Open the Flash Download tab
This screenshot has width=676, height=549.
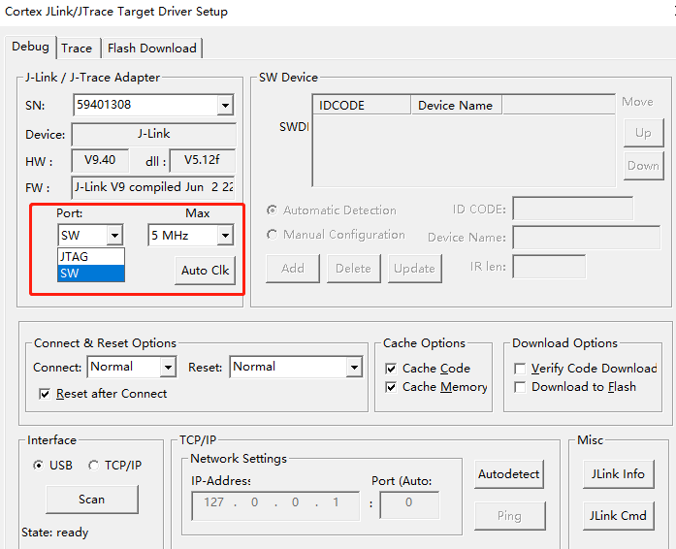(151, 48)
